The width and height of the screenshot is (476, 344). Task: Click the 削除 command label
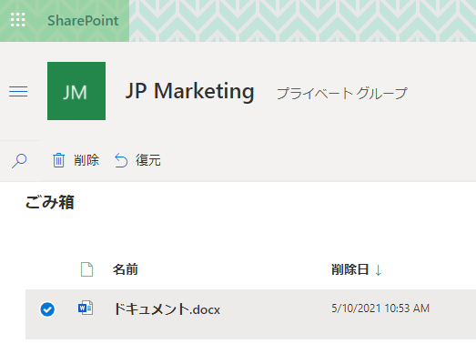(86, 160)
